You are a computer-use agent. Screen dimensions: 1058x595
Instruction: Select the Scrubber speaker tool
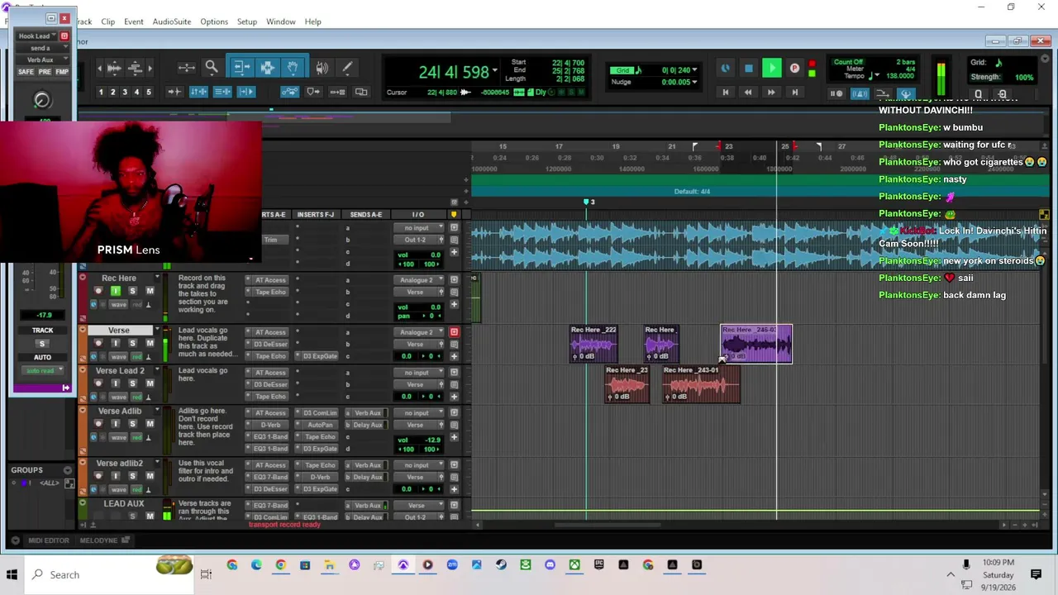pos(322,68)
